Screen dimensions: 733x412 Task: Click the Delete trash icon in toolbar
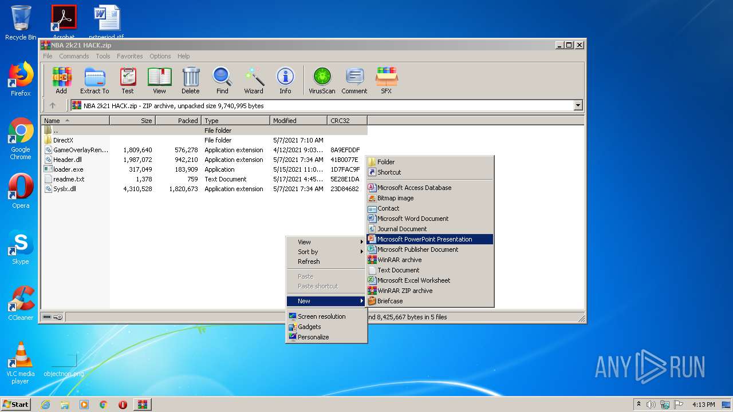191,81
